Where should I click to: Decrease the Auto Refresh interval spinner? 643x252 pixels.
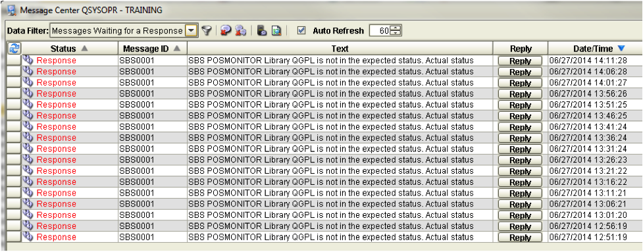396,33
